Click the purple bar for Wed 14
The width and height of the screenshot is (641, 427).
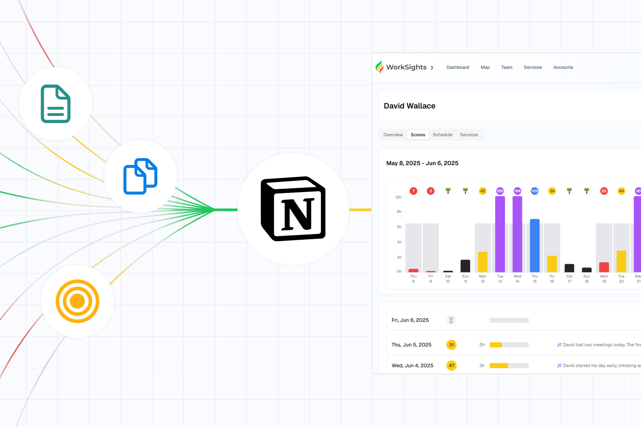517,234
